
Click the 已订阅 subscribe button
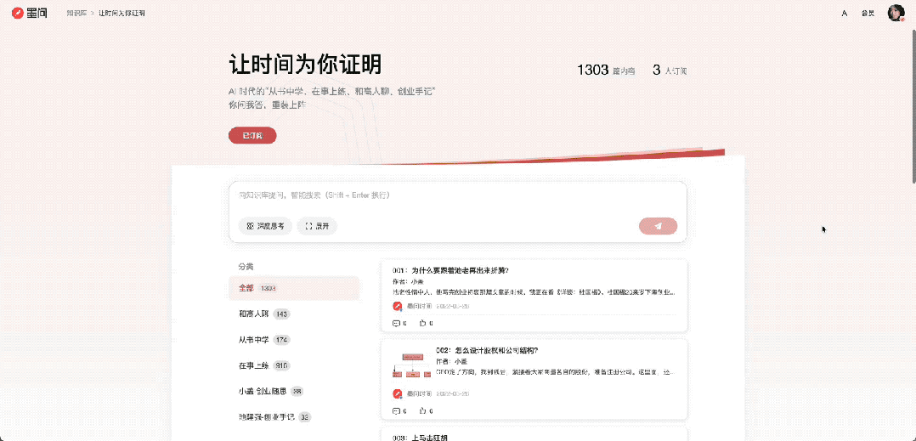(252, 135)
